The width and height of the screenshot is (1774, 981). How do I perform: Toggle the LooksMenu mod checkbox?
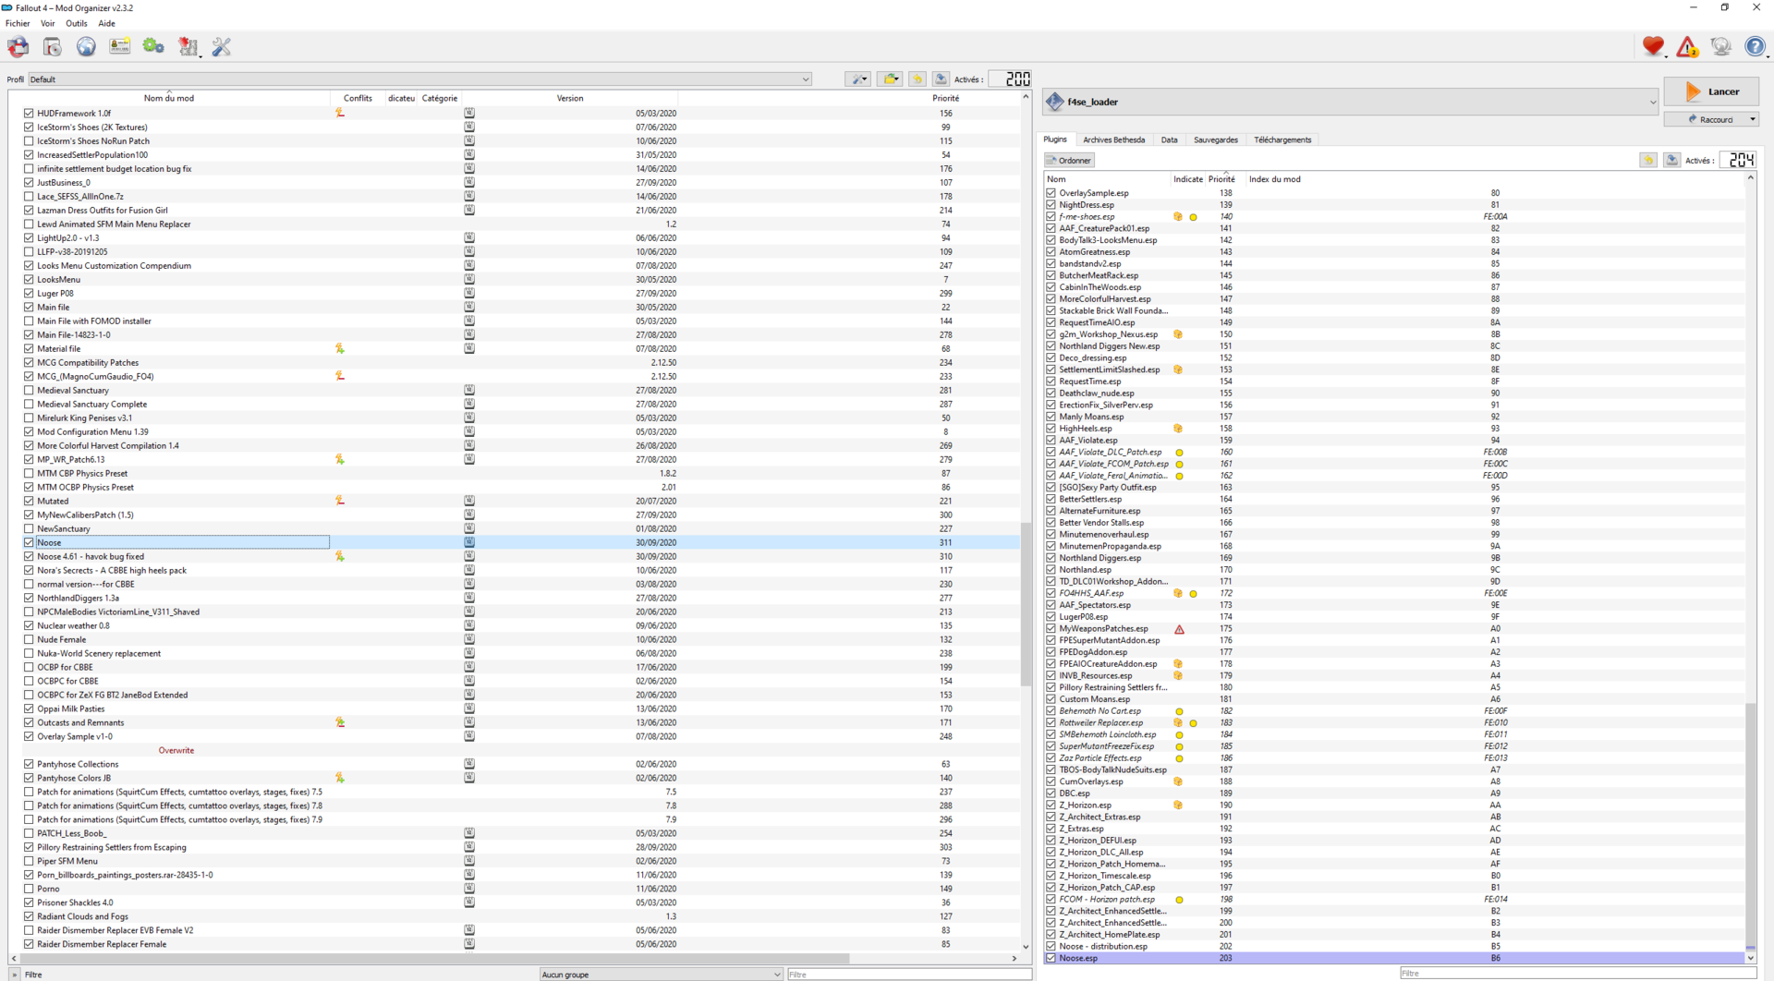(29, 279)
